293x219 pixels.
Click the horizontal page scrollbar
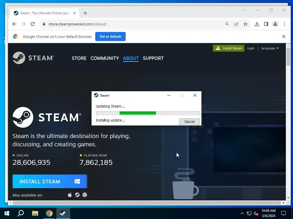[147, 203]
